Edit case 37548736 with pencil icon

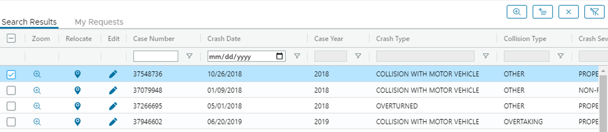click(x=113, y=74)
